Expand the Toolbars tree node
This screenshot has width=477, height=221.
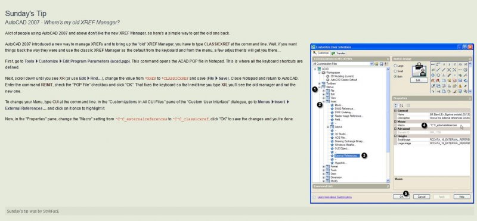coord(320,83)
